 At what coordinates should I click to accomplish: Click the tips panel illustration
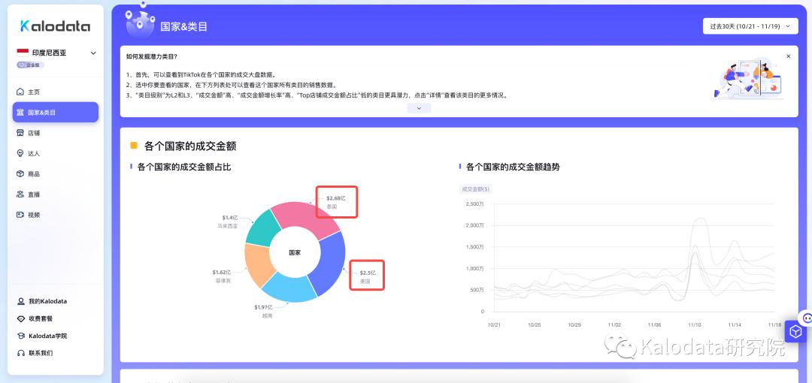click(x=748, y=80)
